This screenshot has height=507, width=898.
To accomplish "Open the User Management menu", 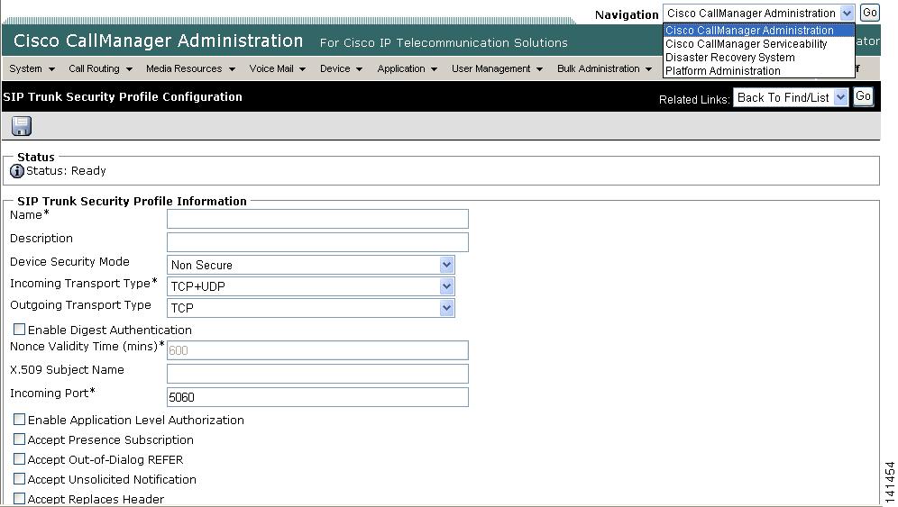I will [497, 68].
